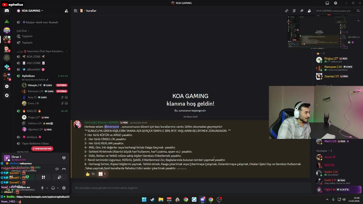This screenshot has height=204, width=363.
Task: Open the help question-mark icon
Action: (x=335, y=3)
